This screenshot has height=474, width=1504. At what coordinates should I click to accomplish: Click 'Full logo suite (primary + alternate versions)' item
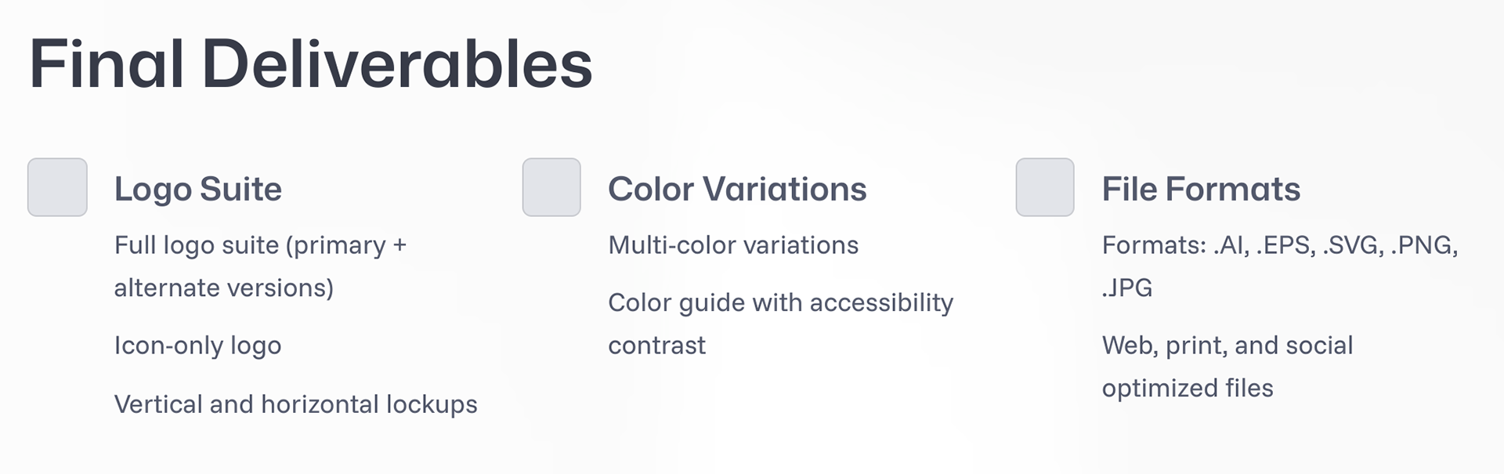tap(260, 266)
